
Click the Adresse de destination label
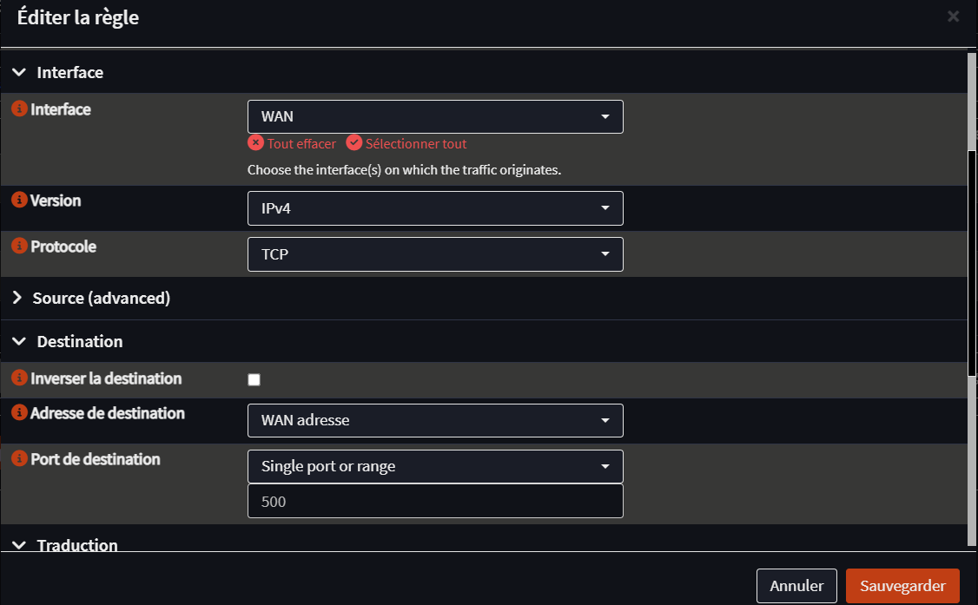click(x=108, y=413)
